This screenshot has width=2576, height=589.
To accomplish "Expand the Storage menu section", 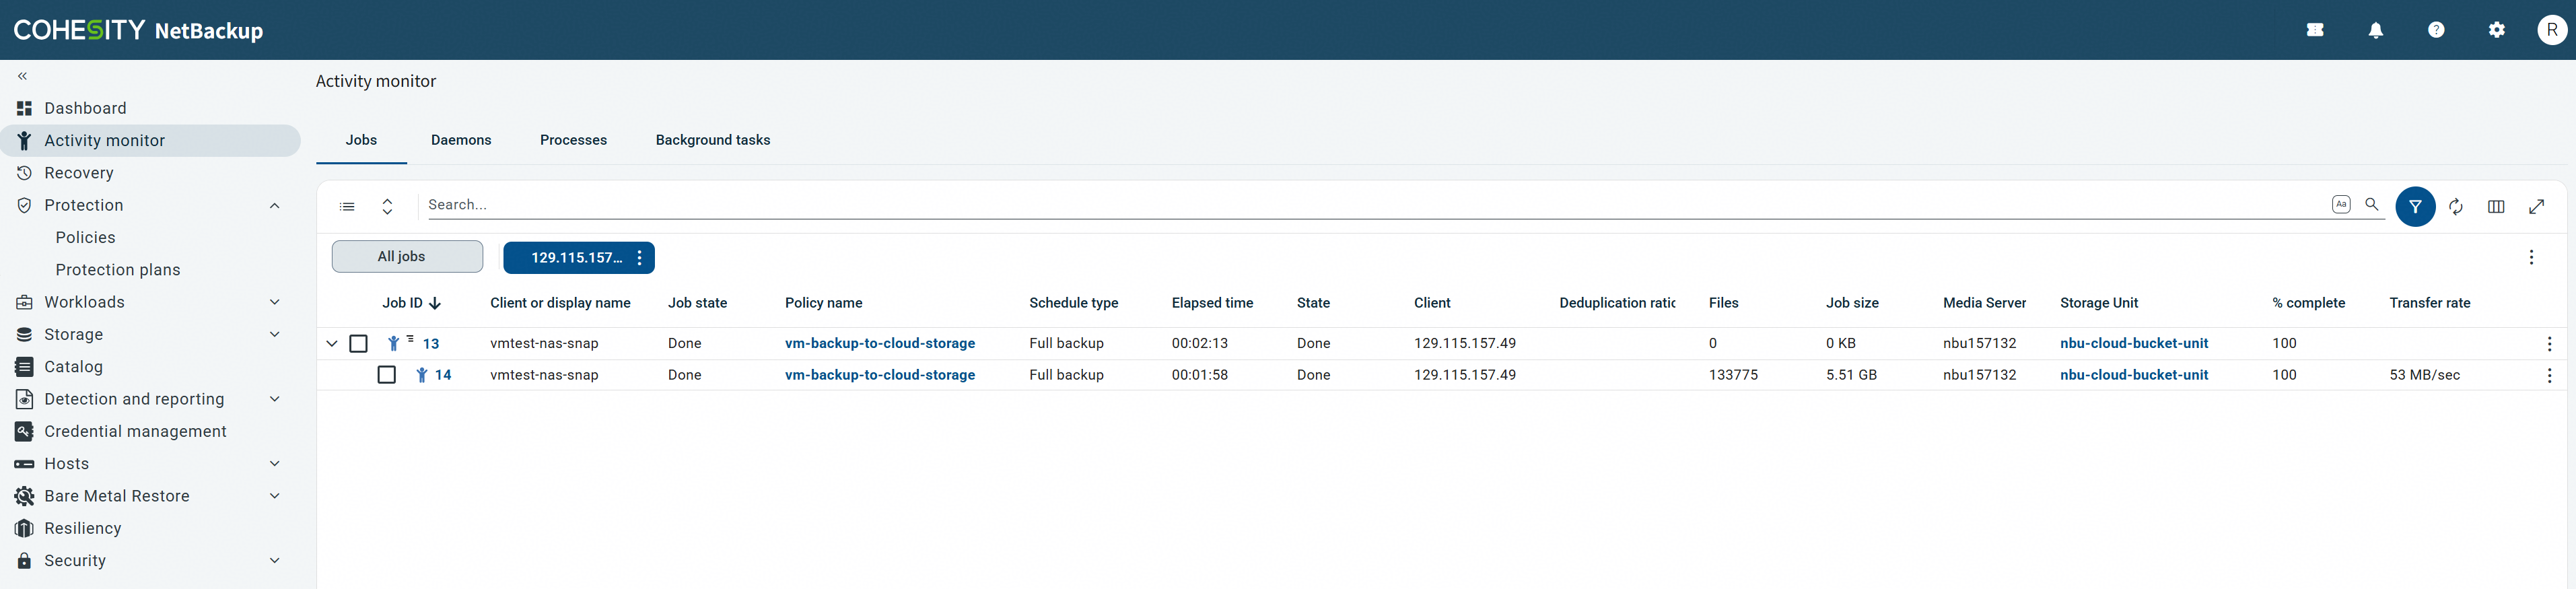I will point(274,334).
